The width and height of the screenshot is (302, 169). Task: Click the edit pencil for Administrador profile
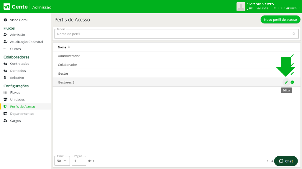pos(292,56)
